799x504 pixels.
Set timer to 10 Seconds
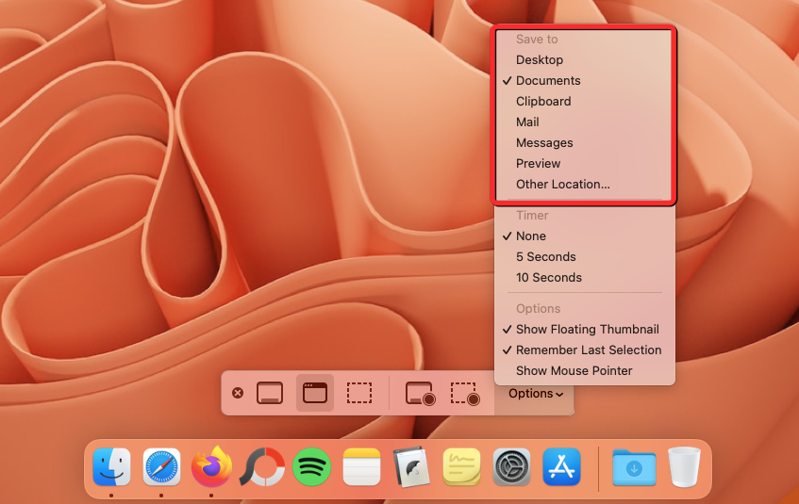coord(548,278)
